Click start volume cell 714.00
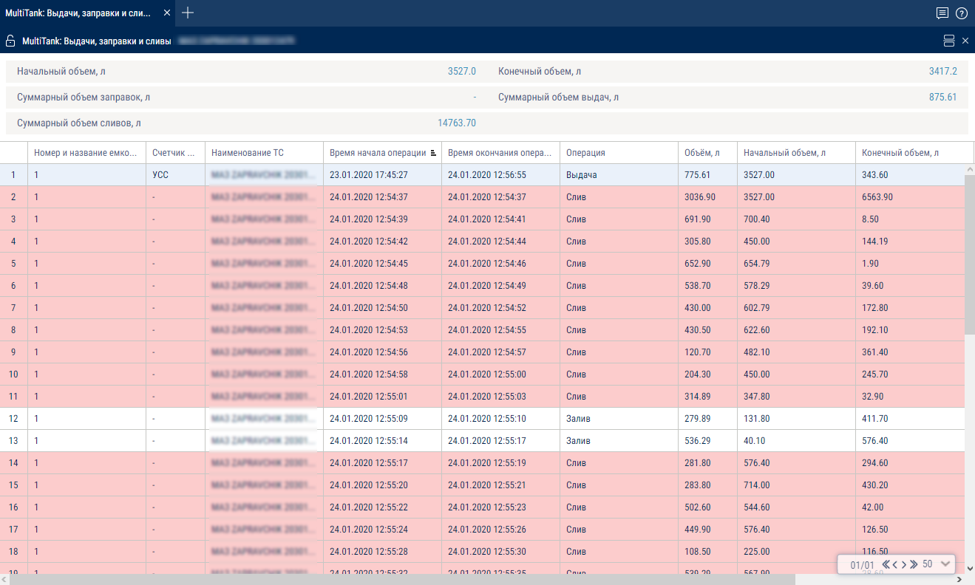The height and width of the screenshot is (585, 975). pos(796,485)
